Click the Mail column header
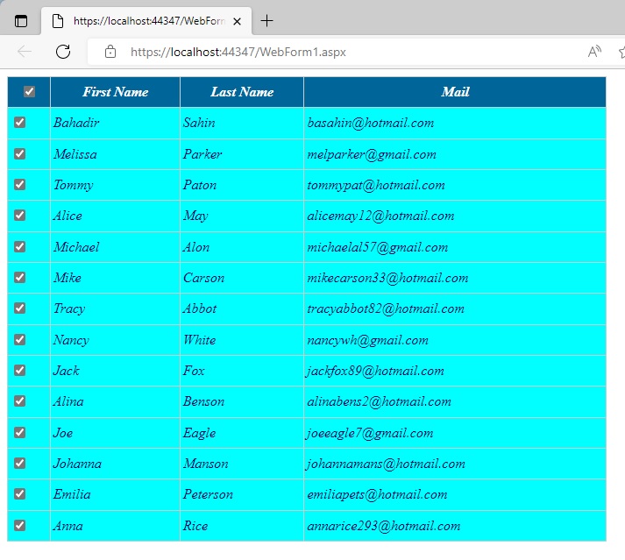Screen dimensions: 625x560 (455, 92)
